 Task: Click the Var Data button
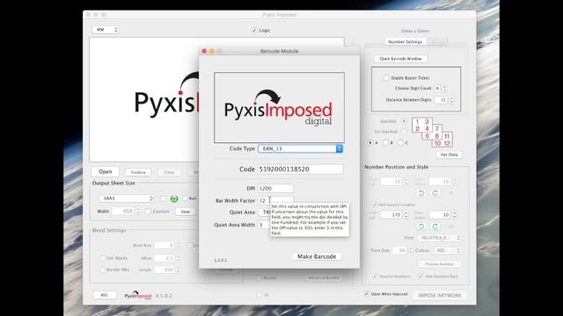(x=449, y=154)
